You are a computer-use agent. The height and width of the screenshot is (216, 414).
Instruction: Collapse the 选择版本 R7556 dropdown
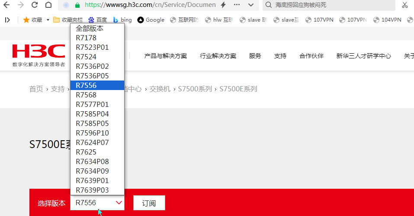[x=97, y=203]
